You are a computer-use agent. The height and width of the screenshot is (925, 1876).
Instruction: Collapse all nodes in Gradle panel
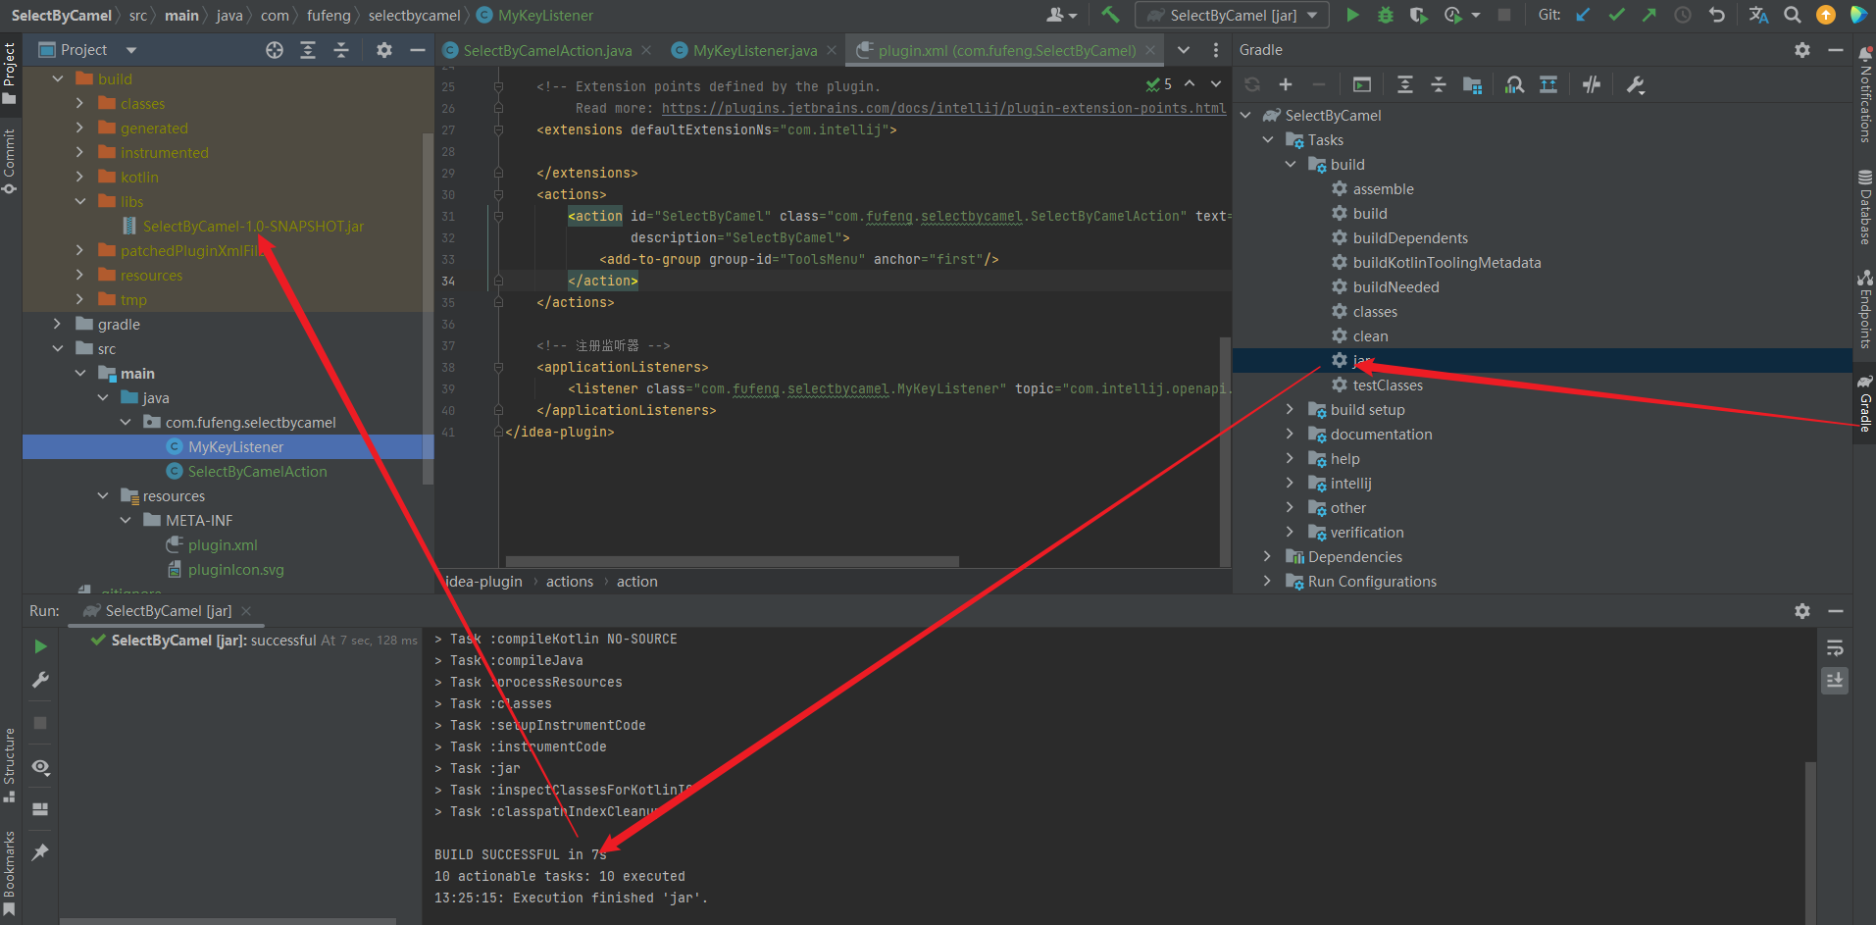coord(1439,85)
